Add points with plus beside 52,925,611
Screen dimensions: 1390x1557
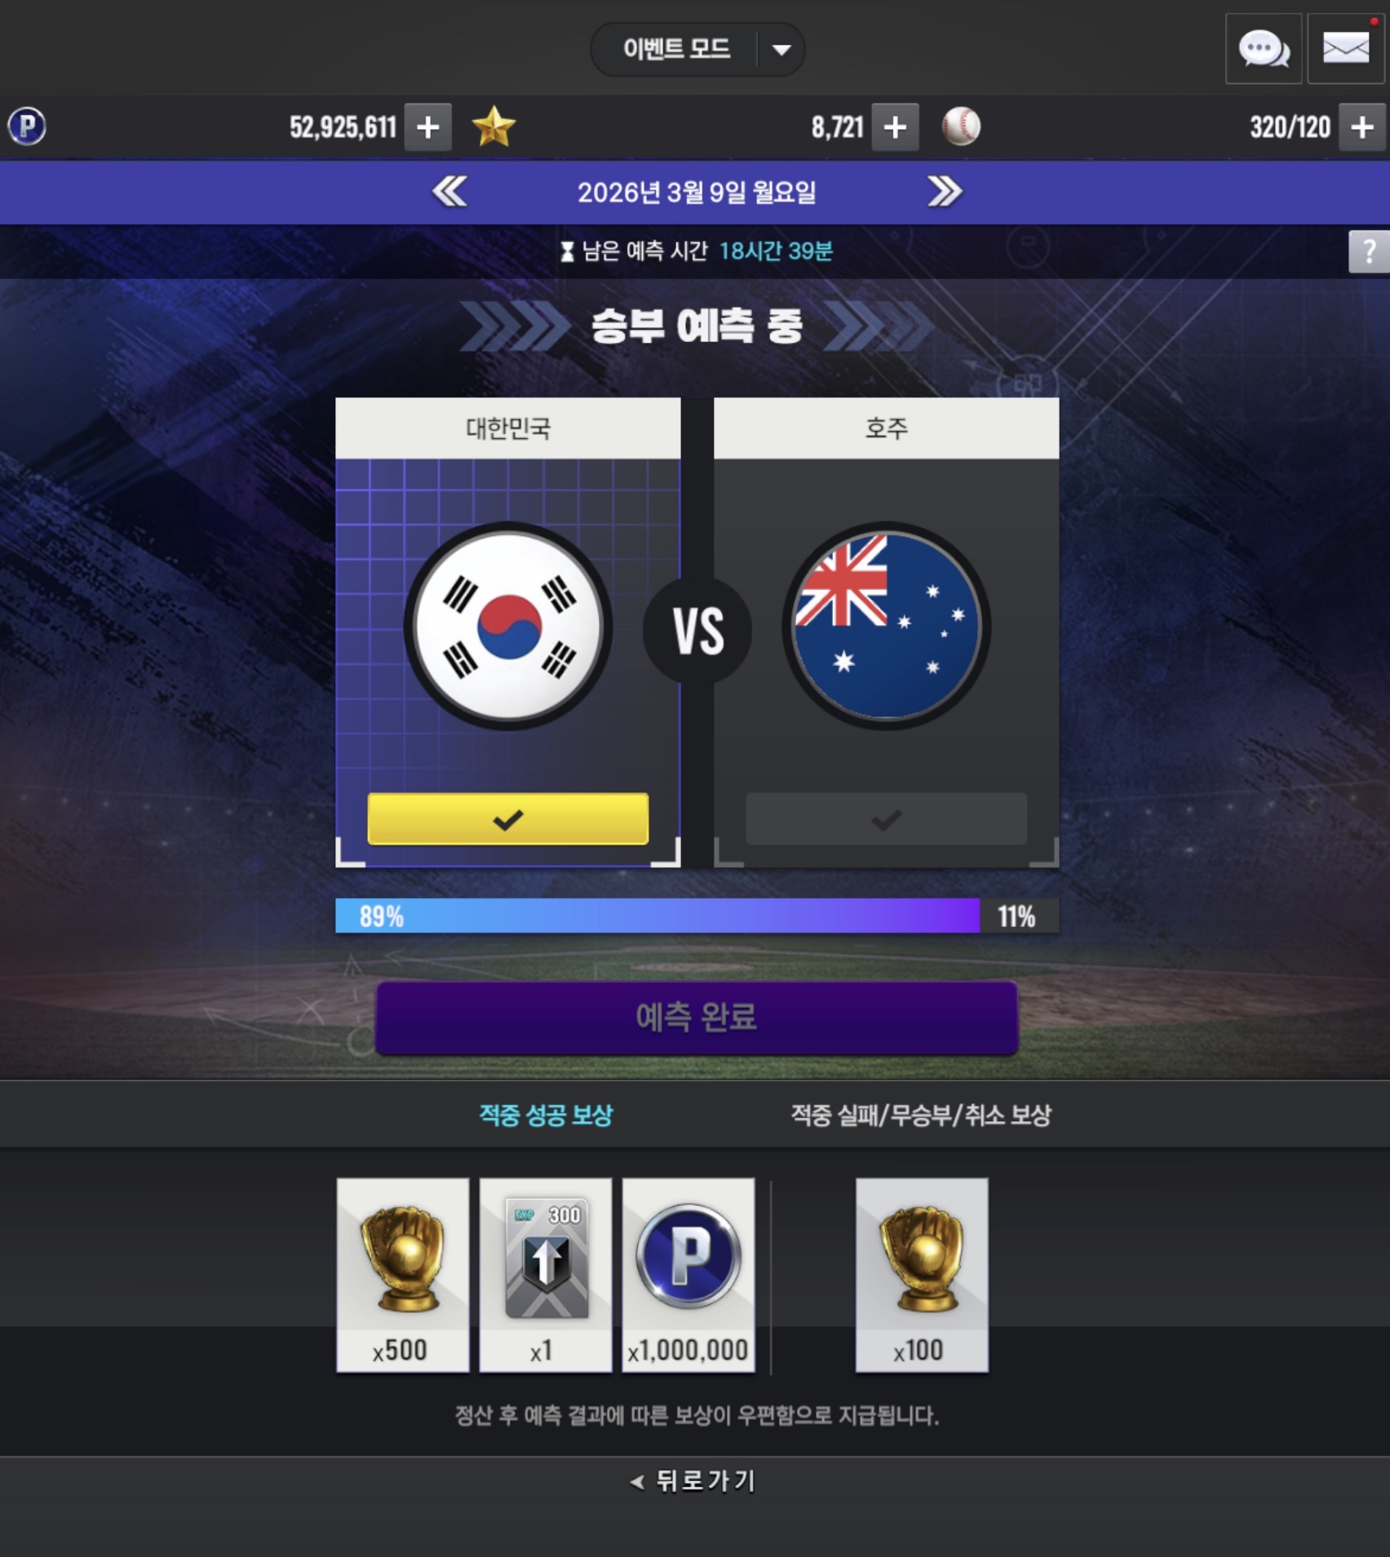point(428,127)
